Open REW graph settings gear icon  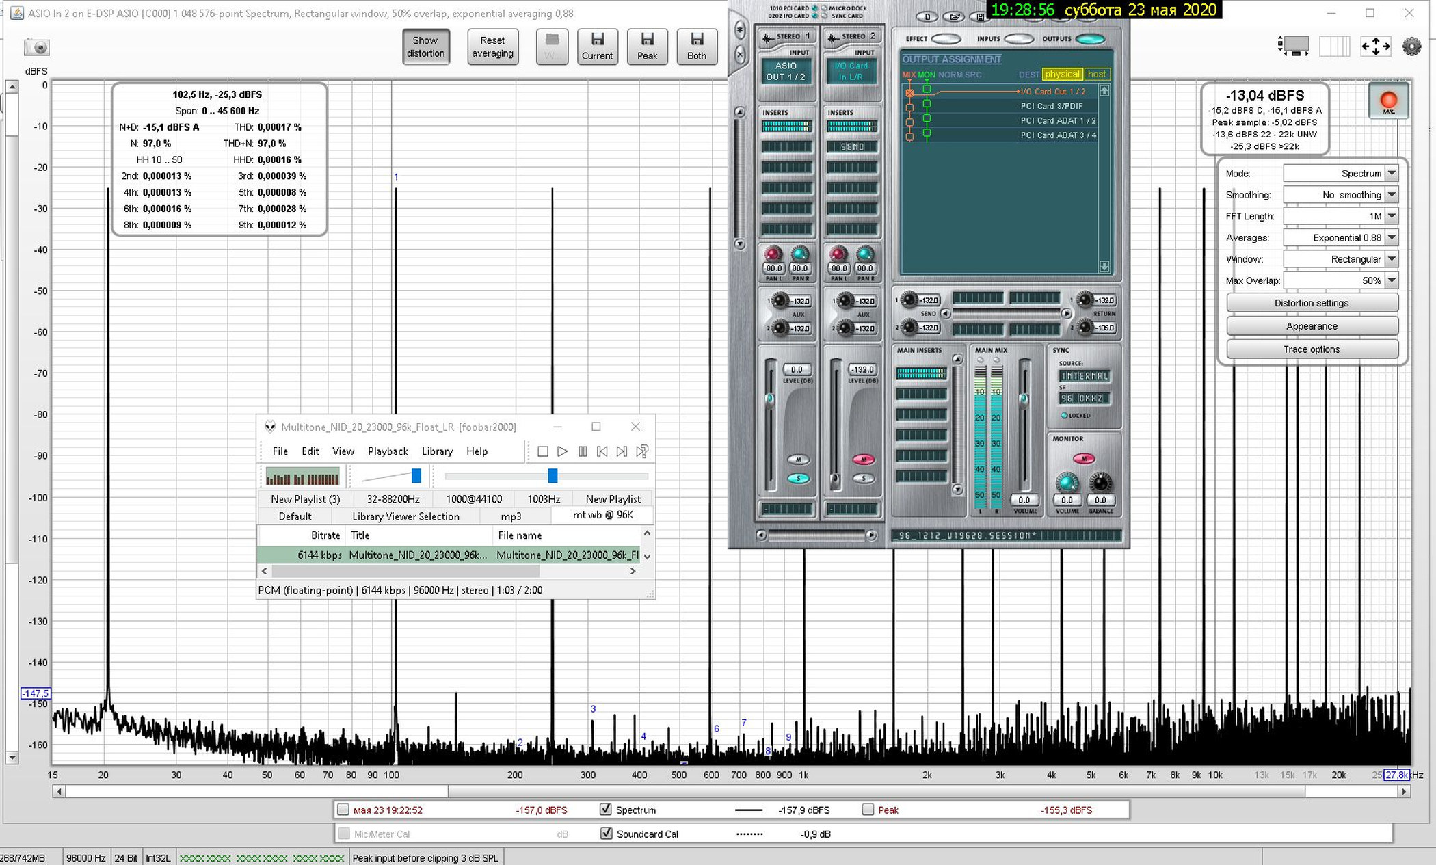pyautogui.click(x=1411, y=46)
